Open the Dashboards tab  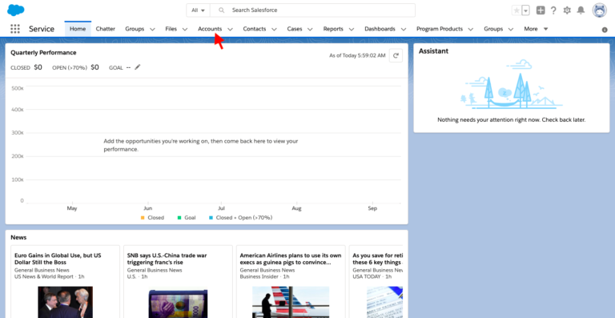coord(380,29)
